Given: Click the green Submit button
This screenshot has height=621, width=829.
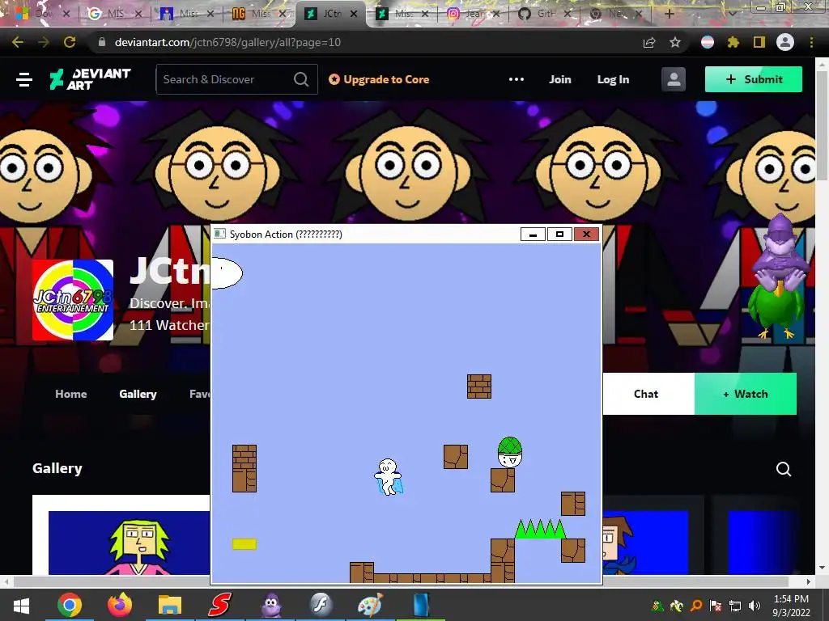Looking at the screenshot, I should 754,79.
